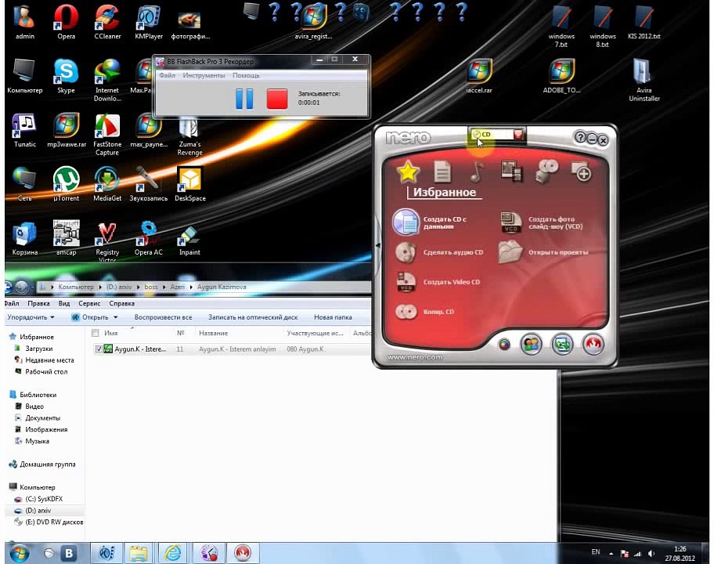This screenshot has width=714, height=564.
Task: Click EN language indicator in tray
Action: click(596, 552)
